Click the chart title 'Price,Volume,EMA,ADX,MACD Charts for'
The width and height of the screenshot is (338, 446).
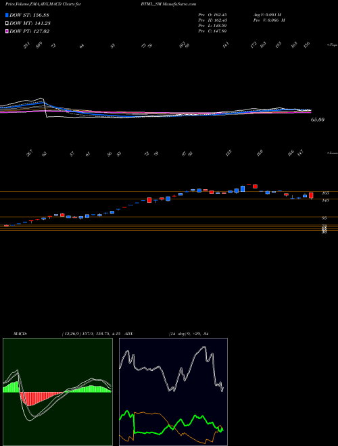tap(43, 5)
